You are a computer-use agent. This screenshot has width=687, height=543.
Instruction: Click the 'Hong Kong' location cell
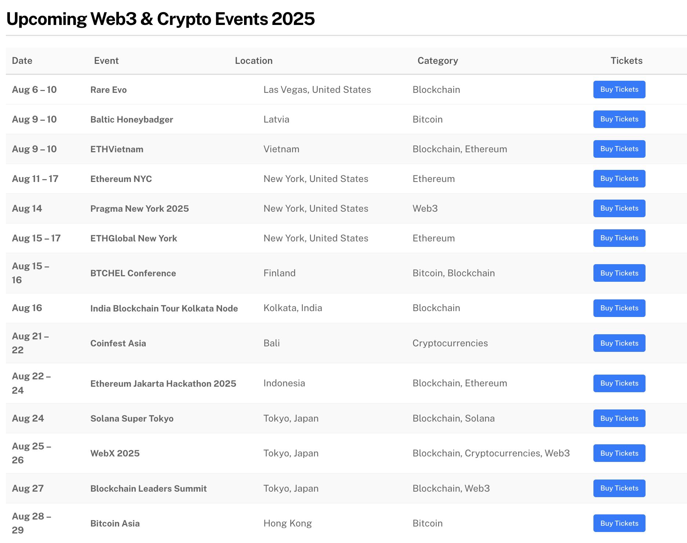(288, 524)
